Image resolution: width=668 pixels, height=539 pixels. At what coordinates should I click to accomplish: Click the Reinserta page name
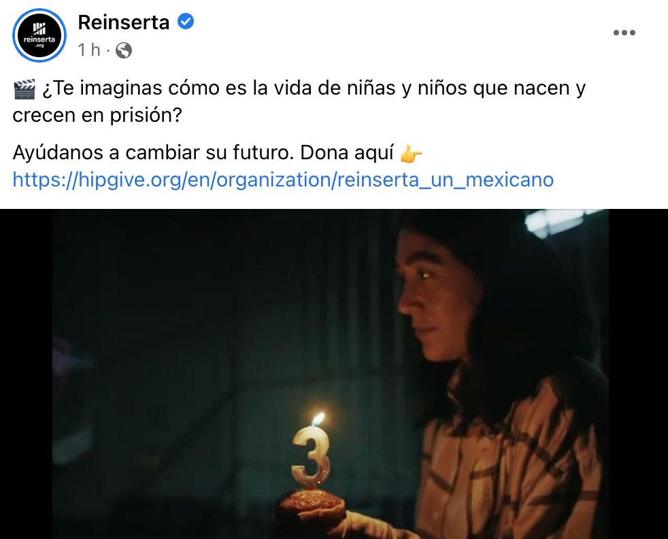pos(124,22)
